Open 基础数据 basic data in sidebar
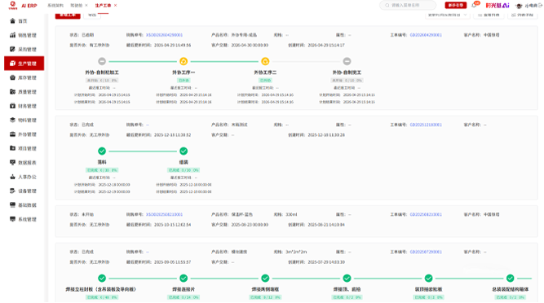 point(24,205)
